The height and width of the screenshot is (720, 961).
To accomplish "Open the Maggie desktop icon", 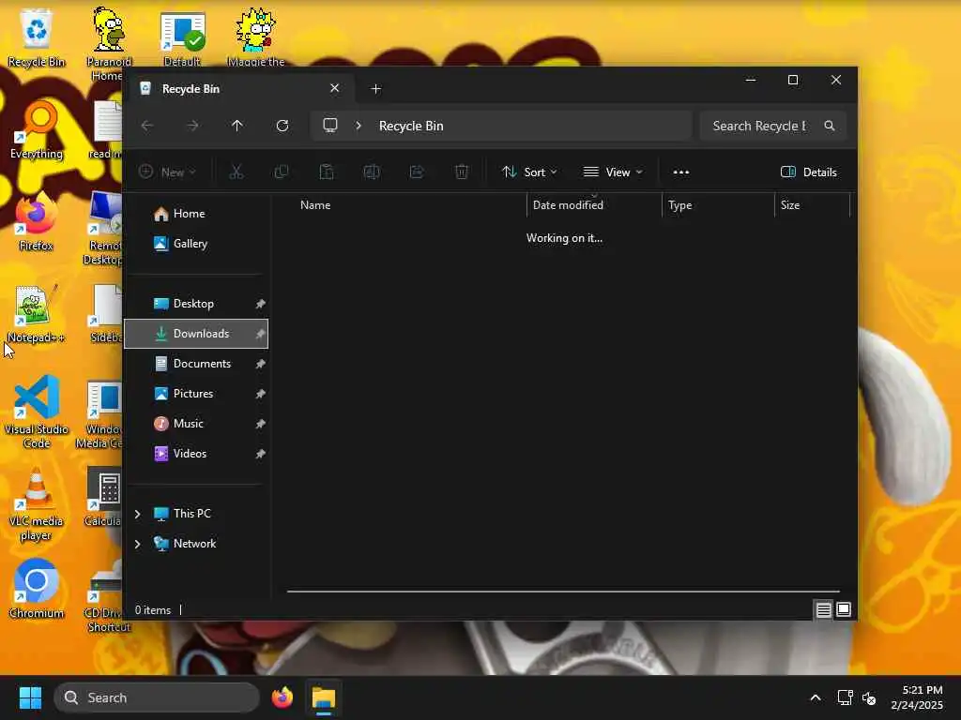I will click(x=255, y=37).
